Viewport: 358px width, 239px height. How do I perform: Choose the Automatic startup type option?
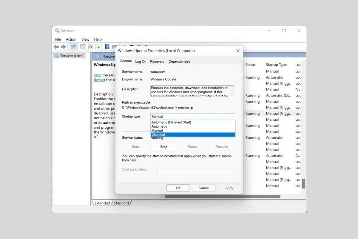pyautogui.click(x=193, y=126)
